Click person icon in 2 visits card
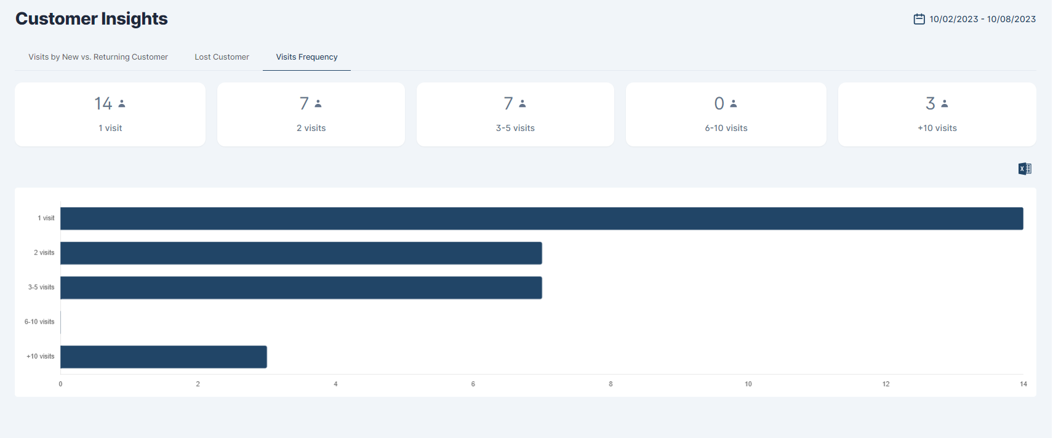This screenshot has height=438, width=1053. pos(318,104)
